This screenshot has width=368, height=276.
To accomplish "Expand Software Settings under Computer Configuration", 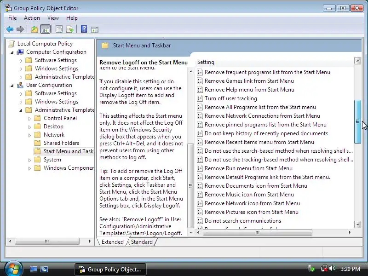I will 21,61.
